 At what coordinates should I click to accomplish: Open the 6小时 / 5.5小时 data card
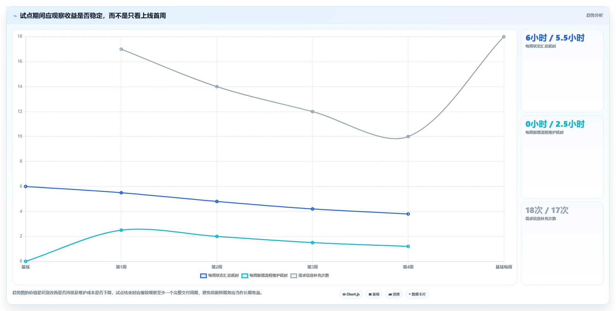pos(562,71)
